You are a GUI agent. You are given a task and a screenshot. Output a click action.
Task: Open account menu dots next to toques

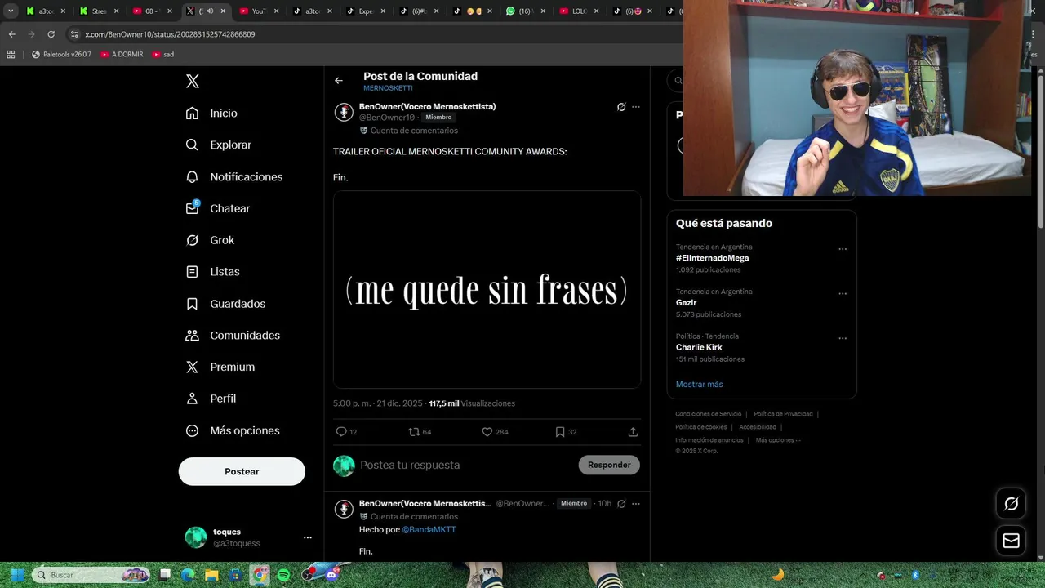tap(308, 537)
